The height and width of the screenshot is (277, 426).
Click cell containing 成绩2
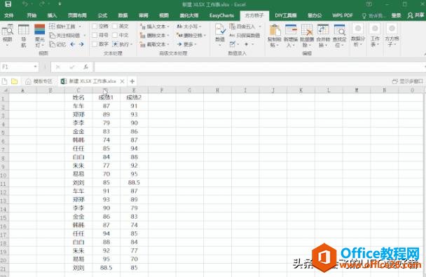134,97
